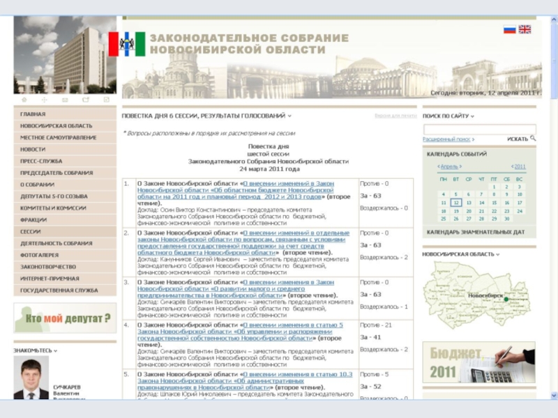The width and height of the screenshot is (558, 418).
Task: Open ГОСУДАРСТВЕННАЯ СЛУЖБА menu item
Action: (x=65, y=290)
